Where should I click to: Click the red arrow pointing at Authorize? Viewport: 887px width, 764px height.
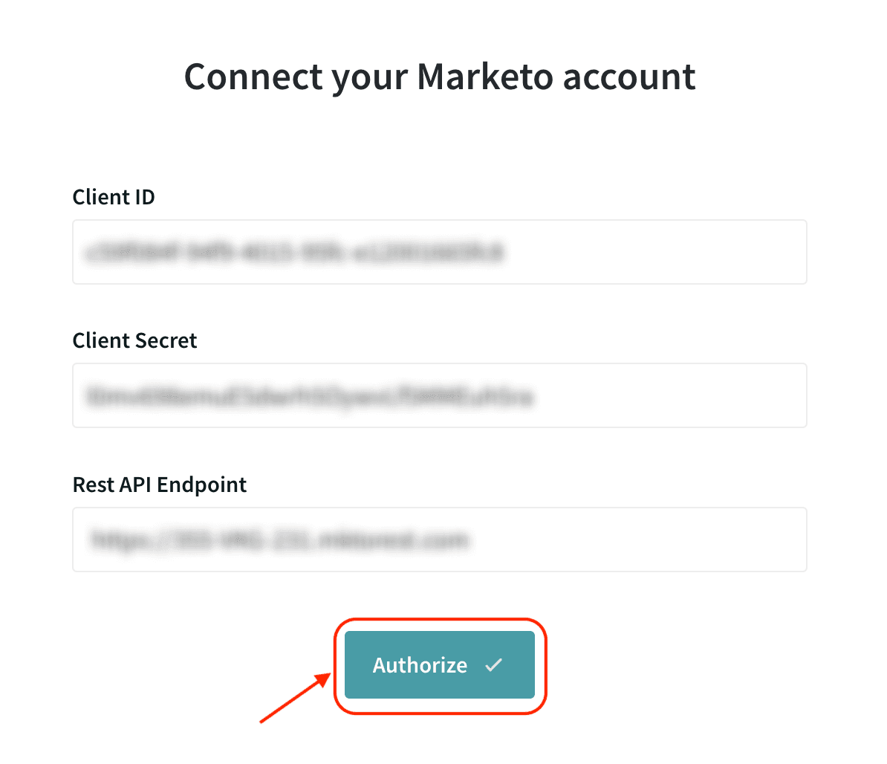295,697
